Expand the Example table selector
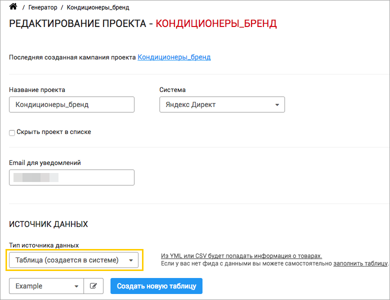390x300 pixels. pyautogui.click(x=46, y=286)
